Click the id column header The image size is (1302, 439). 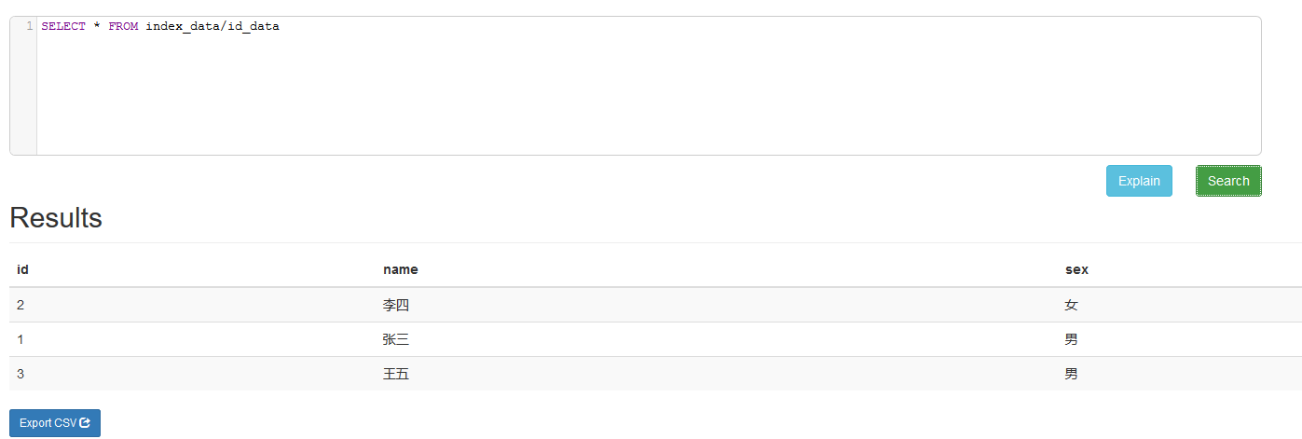click(x=22, y=269)
